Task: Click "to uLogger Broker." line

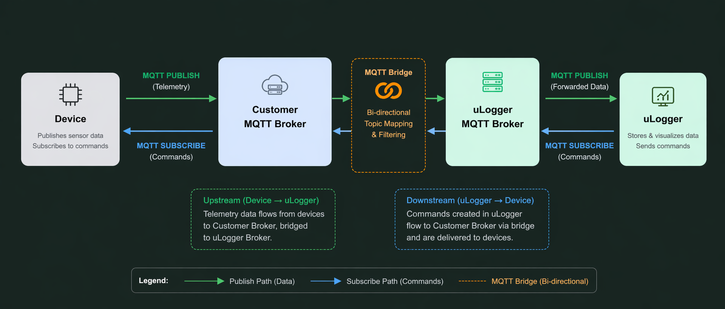Action: pos(238,238)
